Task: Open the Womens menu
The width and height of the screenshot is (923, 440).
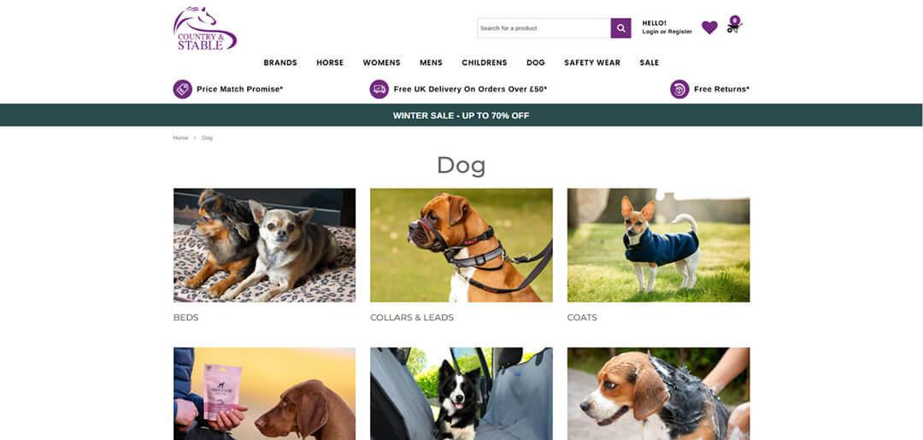Action: 381,62
